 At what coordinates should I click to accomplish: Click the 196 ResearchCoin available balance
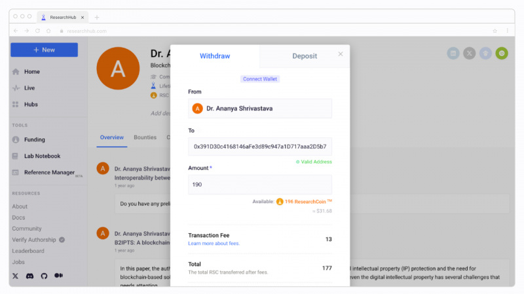click(x=305, y=202)
